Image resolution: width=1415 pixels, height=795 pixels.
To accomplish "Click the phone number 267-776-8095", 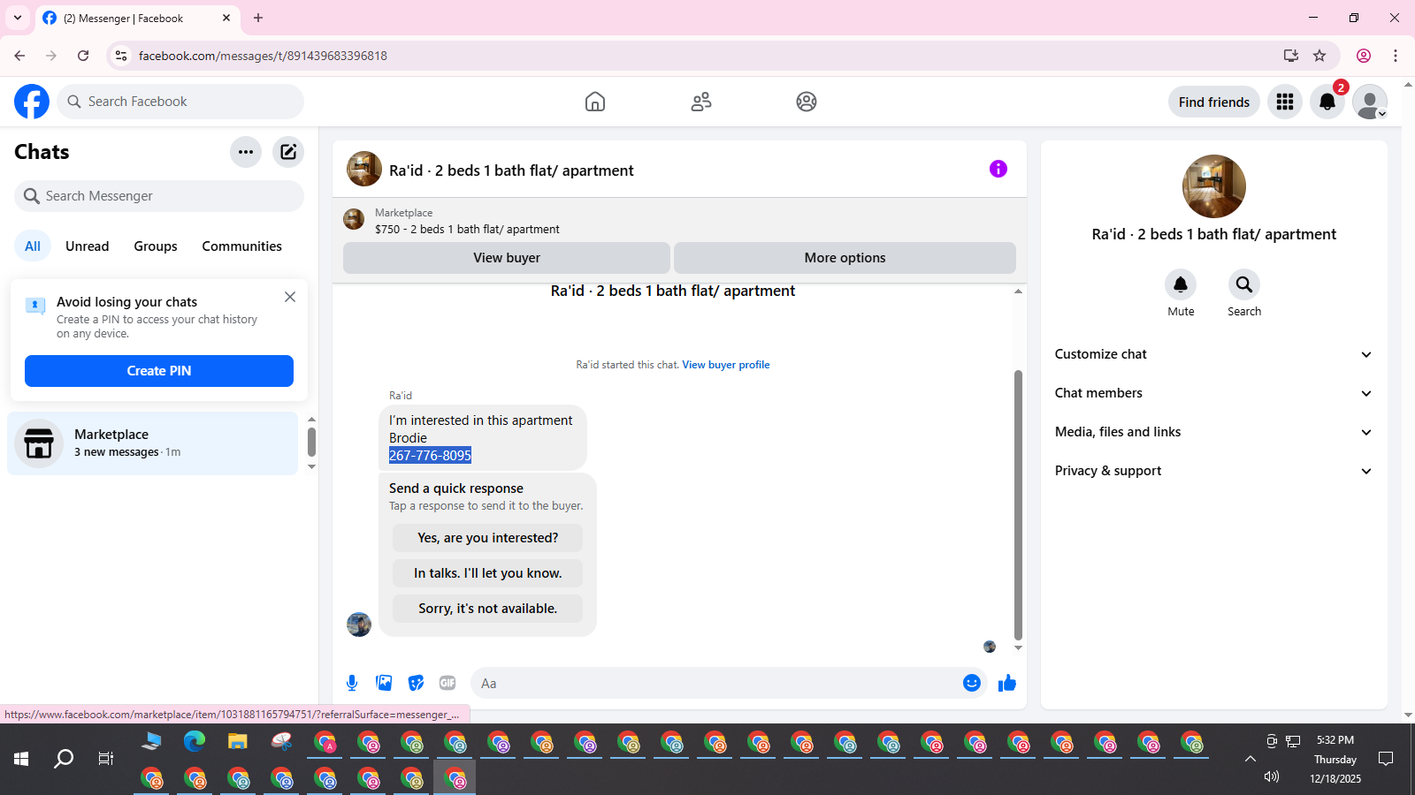I will coord(430,455).
